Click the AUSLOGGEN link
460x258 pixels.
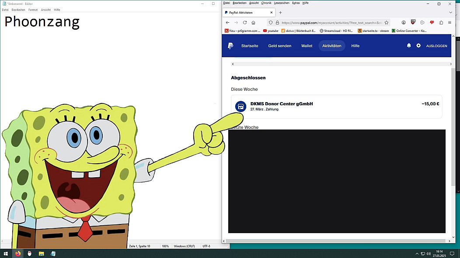tap(436, 46)
